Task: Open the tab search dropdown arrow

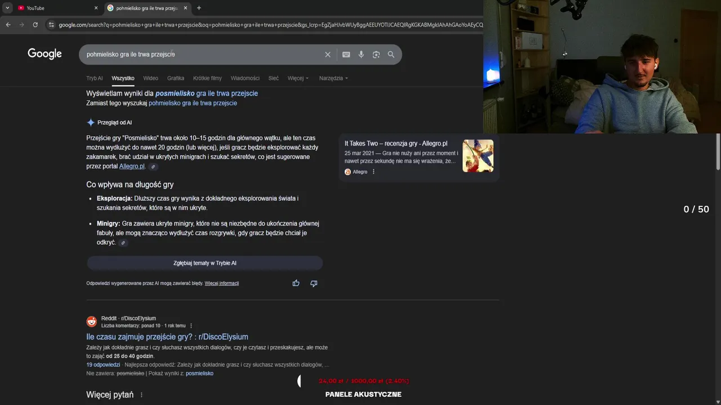Action: (x=7, y=8)
